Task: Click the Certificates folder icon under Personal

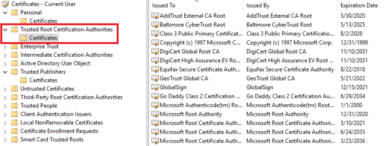Action: (23, 21)
